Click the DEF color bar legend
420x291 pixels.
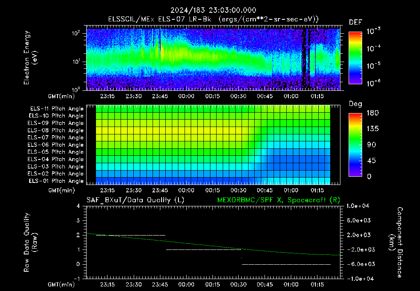coord(355,58)
